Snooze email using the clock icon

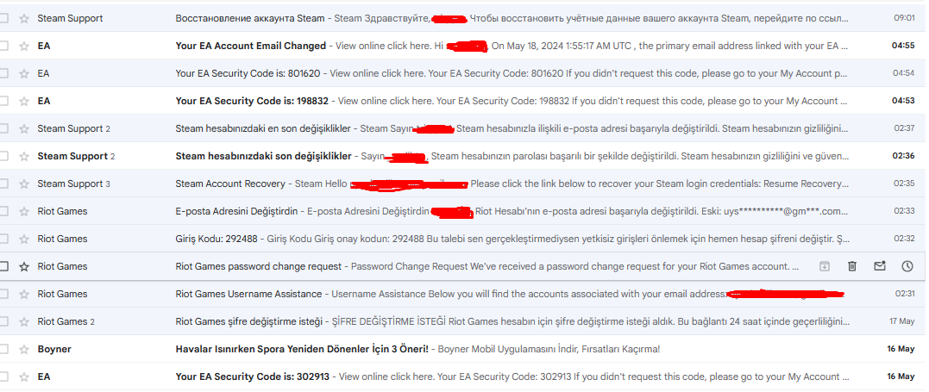pos(907,266)
